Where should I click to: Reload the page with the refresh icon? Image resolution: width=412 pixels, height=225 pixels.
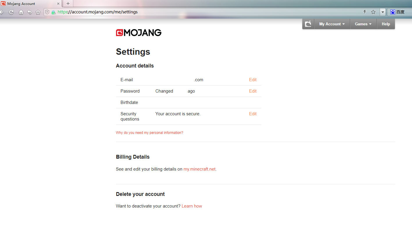point(11,12)
